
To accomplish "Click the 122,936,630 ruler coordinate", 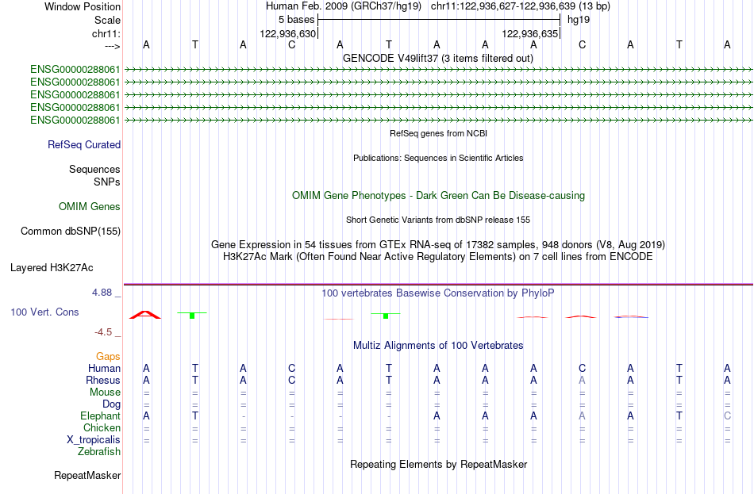I will [287, 33].
